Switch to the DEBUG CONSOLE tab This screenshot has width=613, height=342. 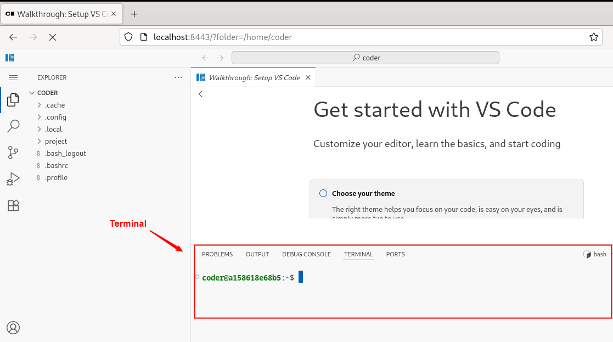[306, 255]
